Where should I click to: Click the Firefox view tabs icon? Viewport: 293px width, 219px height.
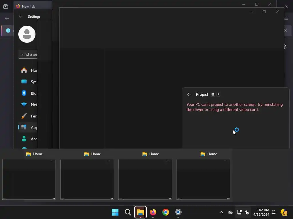click(x=6, y=7)
